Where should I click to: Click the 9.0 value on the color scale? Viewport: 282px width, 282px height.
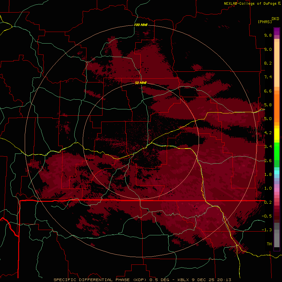click(x=268, y=49)
